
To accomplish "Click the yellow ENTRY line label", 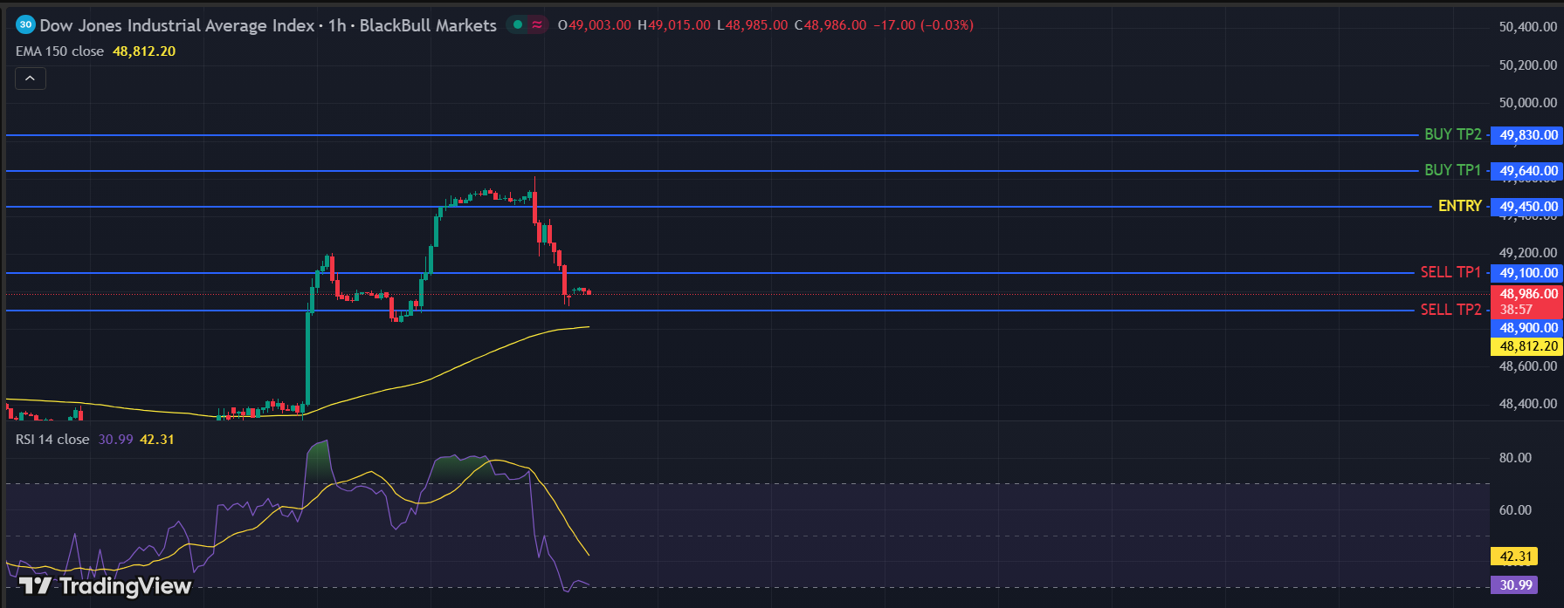I will click(x=1459, y=206).
